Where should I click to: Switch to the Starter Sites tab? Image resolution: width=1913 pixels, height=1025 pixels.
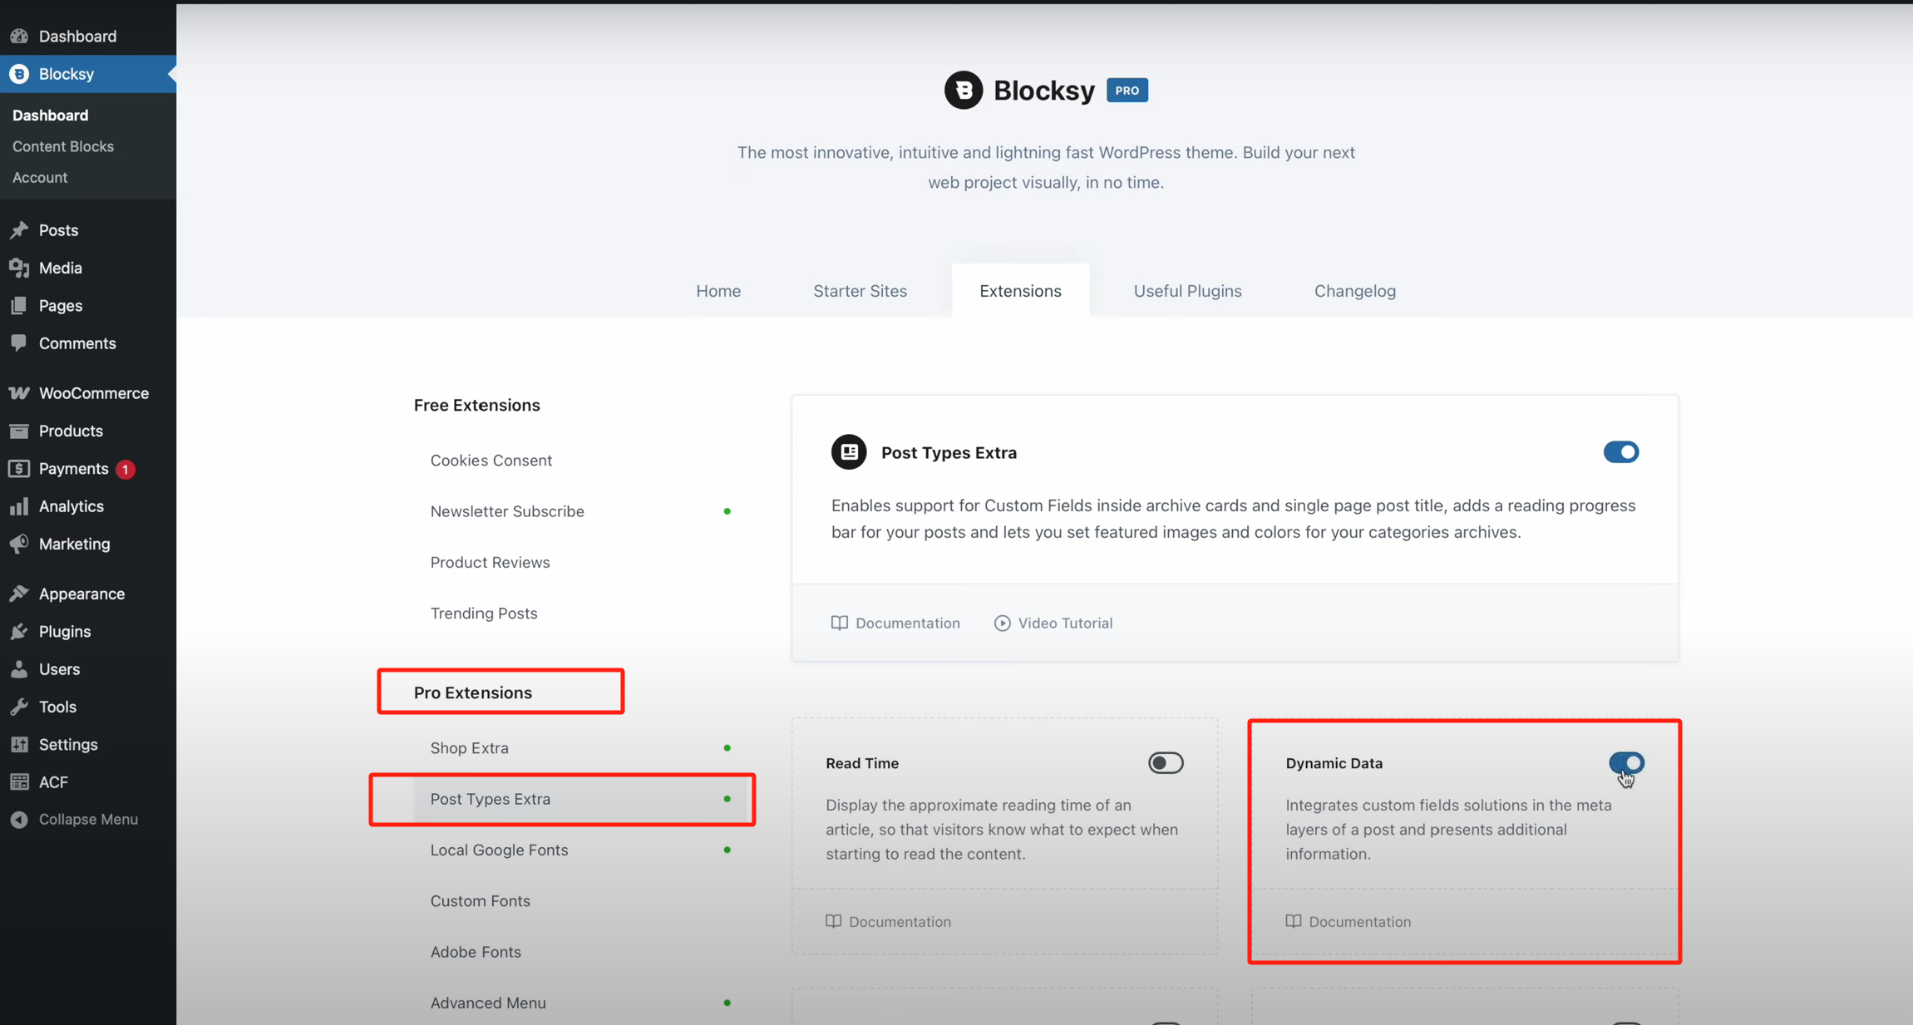tap(860, 291)
